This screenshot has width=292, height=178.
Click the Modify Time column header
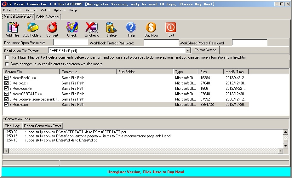pyautogui.click(x=236, y=72)
